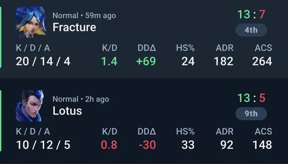Open the Lotus match agent portrait
This screenshot has height=164, width=288.
pyautogui.click(x=30, y=106)
